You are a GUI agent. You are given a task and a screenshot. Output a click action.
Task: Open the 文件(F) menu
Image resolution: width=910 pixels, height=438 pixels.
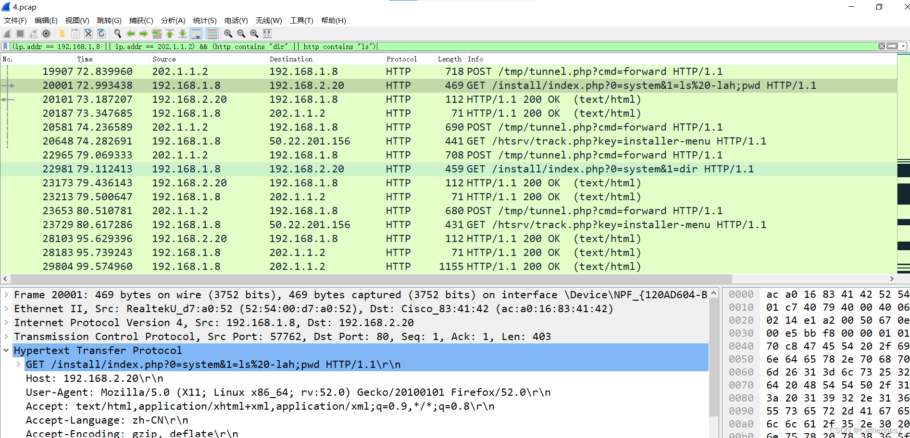pos(15,21)
